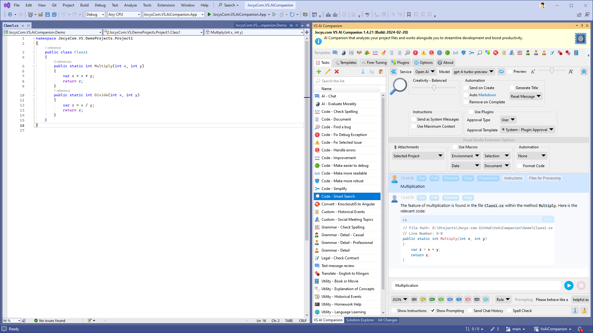
Task: Open the Debug configuration dropdown
Action: click(95, 14)
